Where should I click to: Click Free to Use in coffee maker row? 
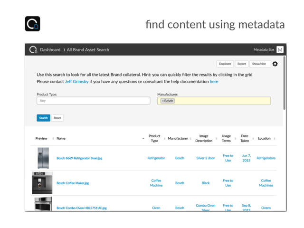pyautogui.click(x=228, y=183)
